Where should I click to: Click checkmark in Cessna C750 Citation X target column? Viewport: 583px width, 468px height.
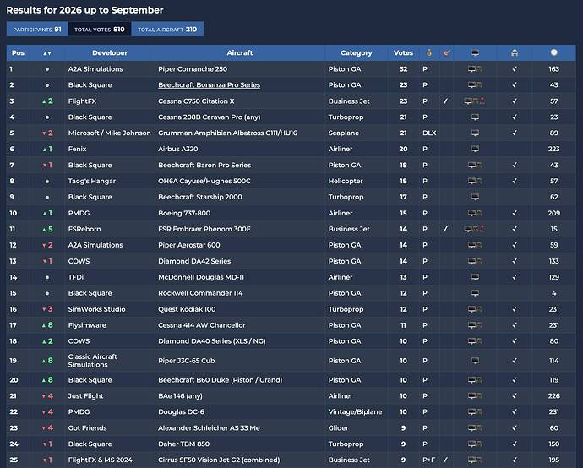pos(445,101)
